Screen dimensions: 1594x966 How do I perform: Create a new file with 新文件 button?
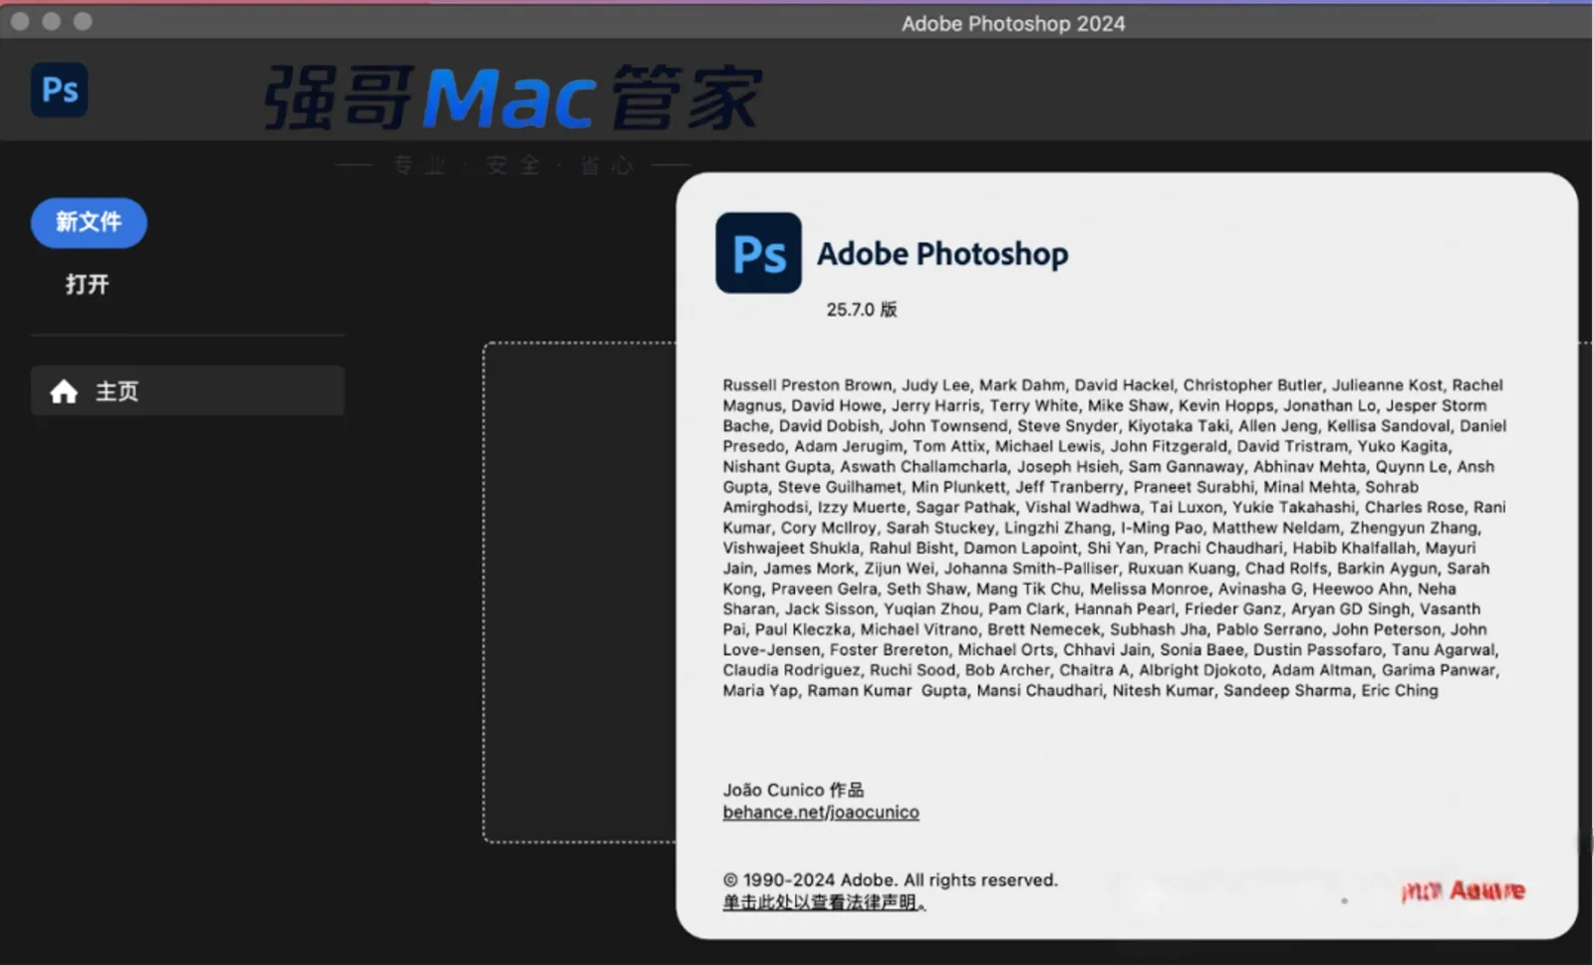89,222
